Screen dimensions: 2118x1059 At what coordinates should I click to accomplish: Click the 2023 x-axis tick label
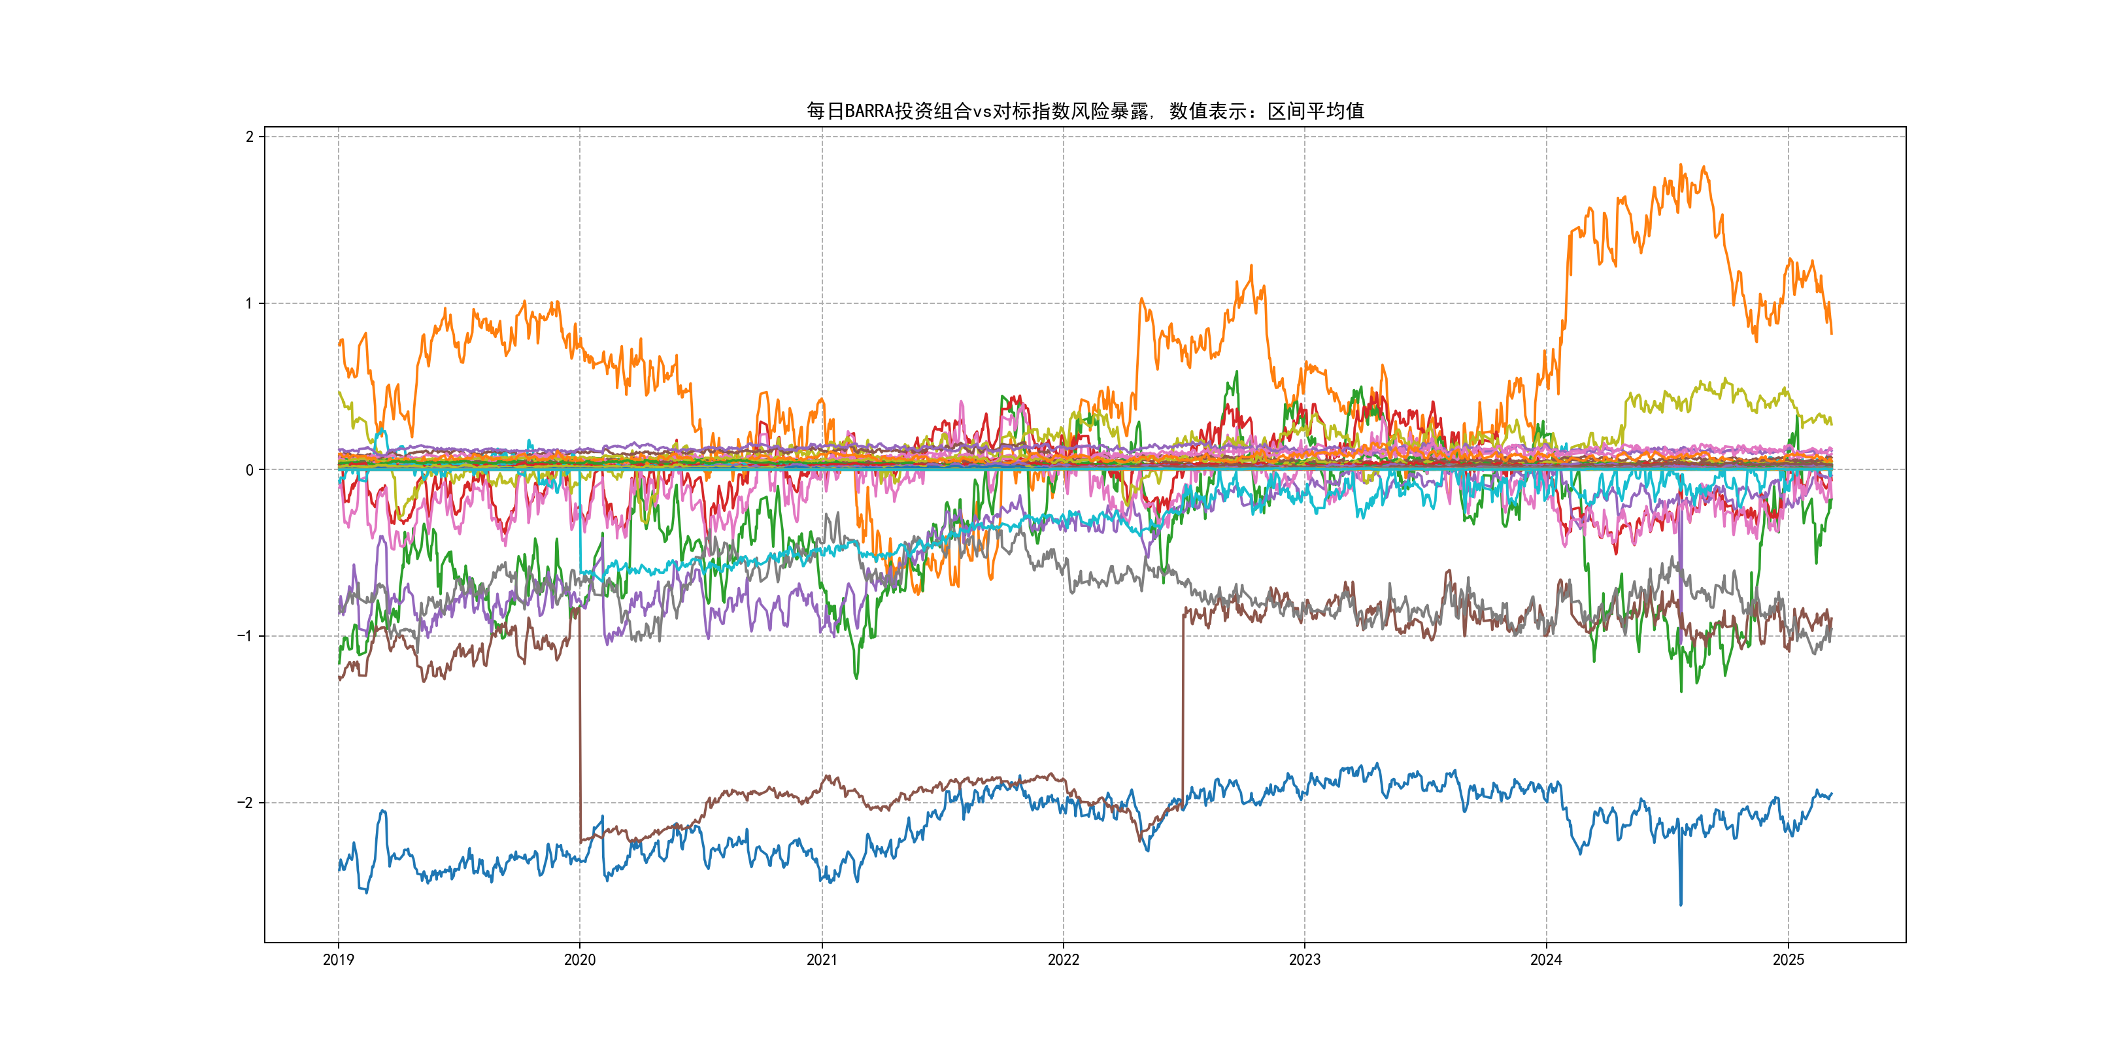[1304, 960]
